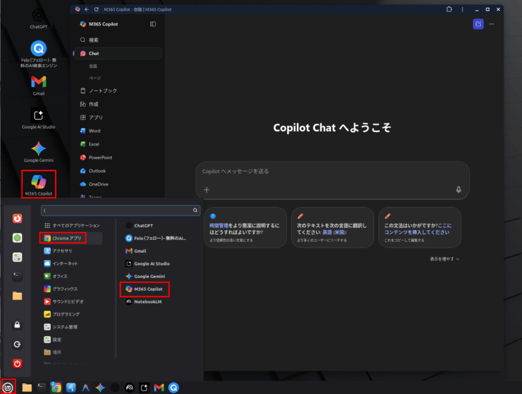
Task: Collapse the Copilot sidebar with the panel toggle
Action: click(x=153, y=24)
